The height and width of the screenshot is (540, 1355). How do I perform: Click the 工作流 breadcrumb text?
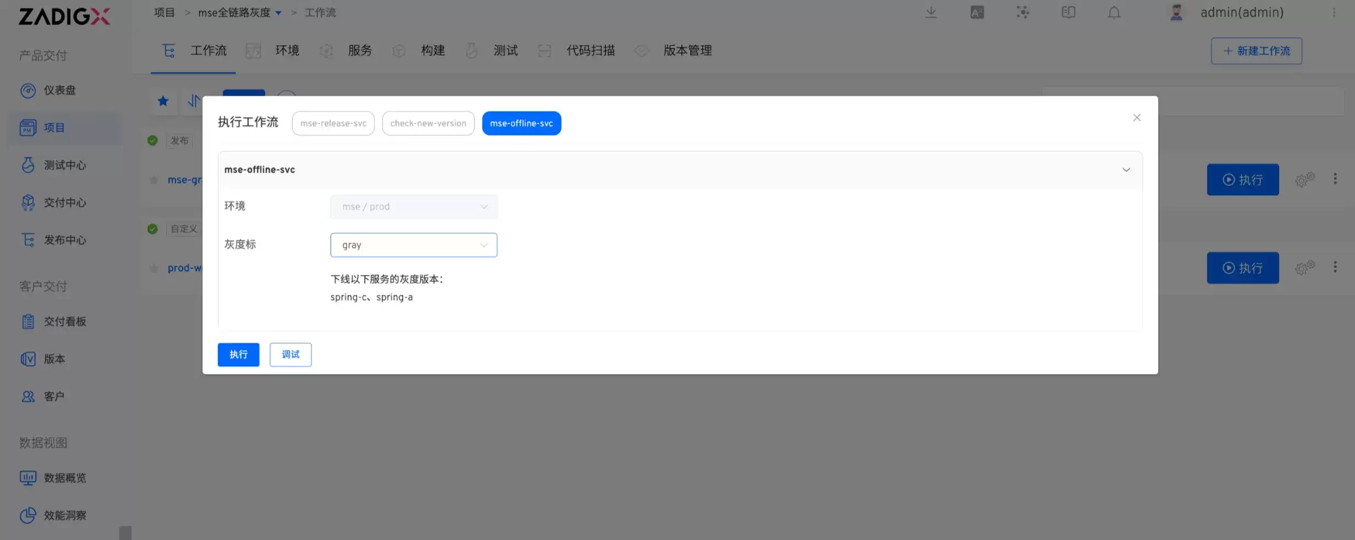(320, 13)
